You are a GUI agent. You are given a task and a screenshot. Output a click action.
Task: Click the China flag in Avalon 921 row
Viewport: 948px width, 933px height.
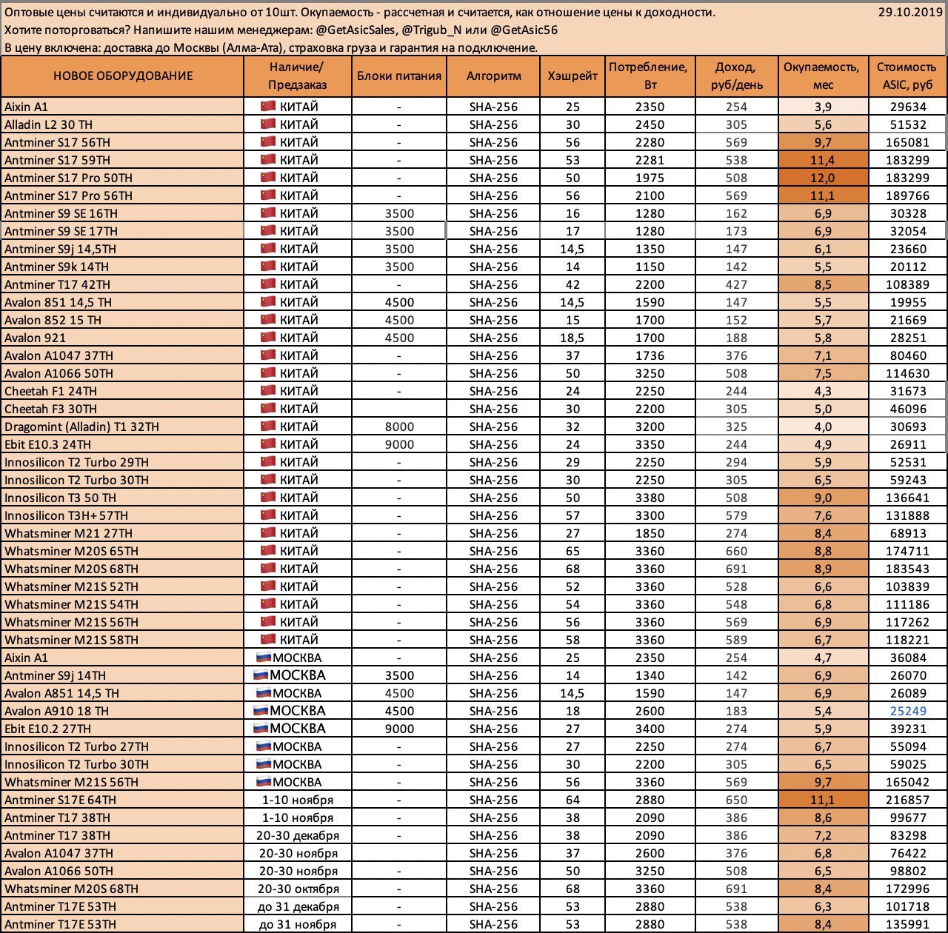(268, 338)
